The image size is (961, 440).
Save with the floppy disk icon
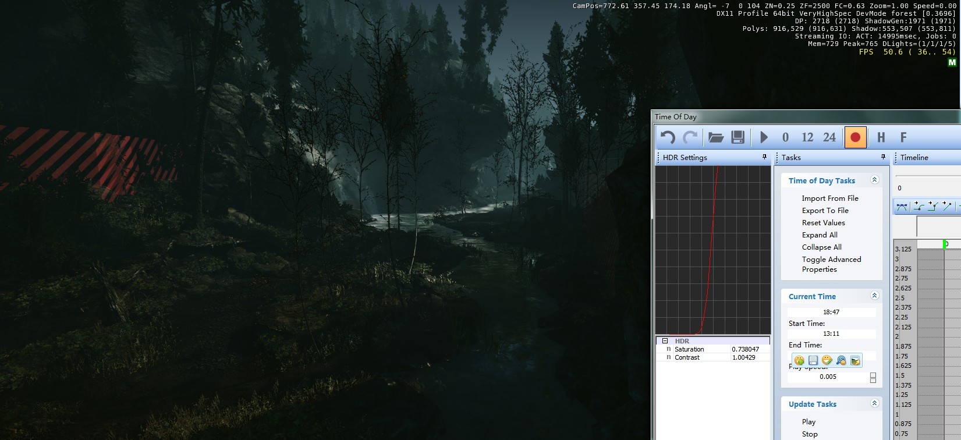[738, 137]
